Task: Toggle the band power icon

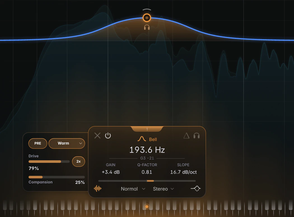Action: point(108,136)
